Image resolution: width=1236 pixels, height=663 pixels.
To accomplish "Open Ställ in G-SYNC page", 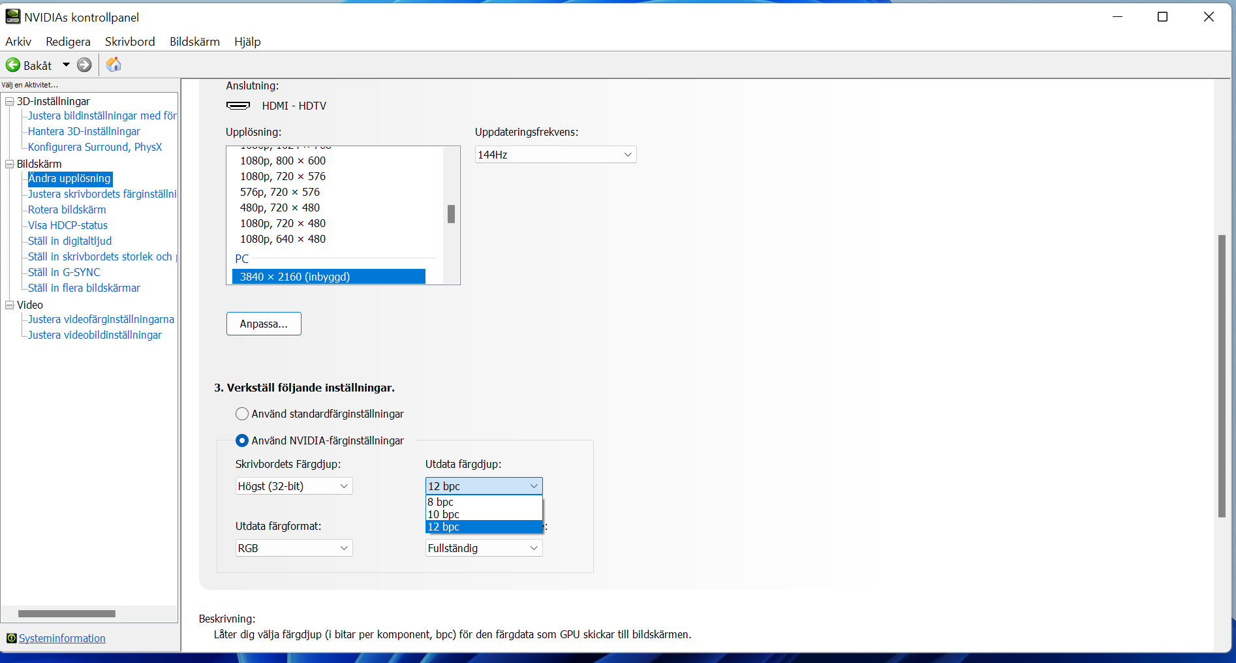I will click(64, 272).
